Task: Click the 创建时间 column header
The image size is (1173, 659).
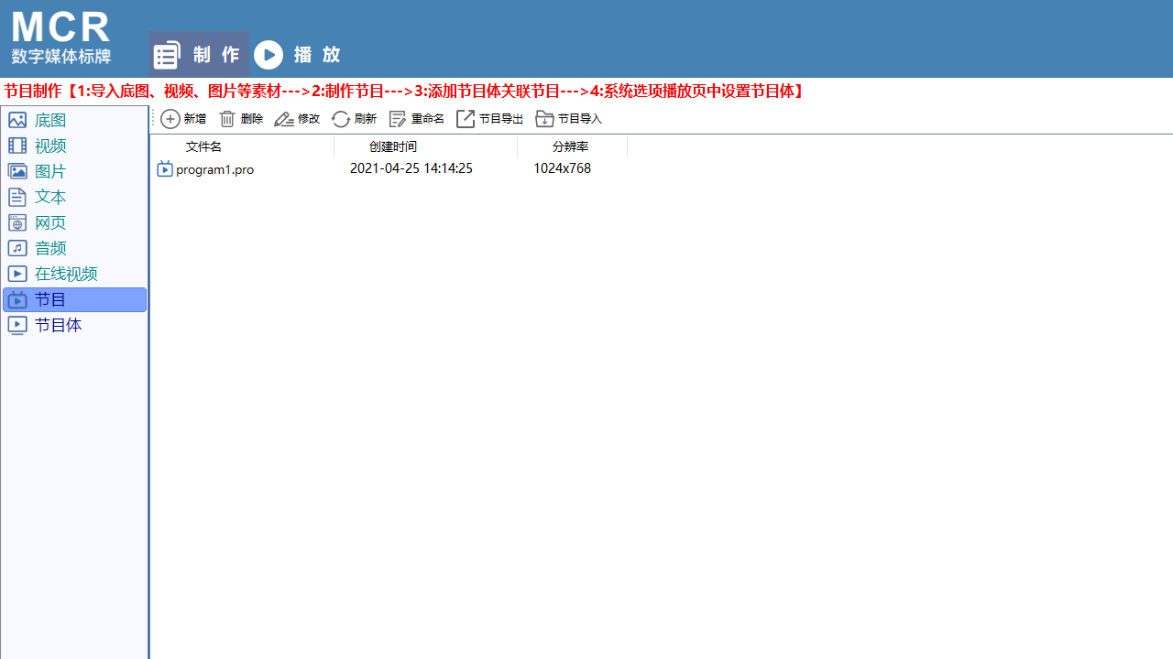Action: (x=392, y=146)
